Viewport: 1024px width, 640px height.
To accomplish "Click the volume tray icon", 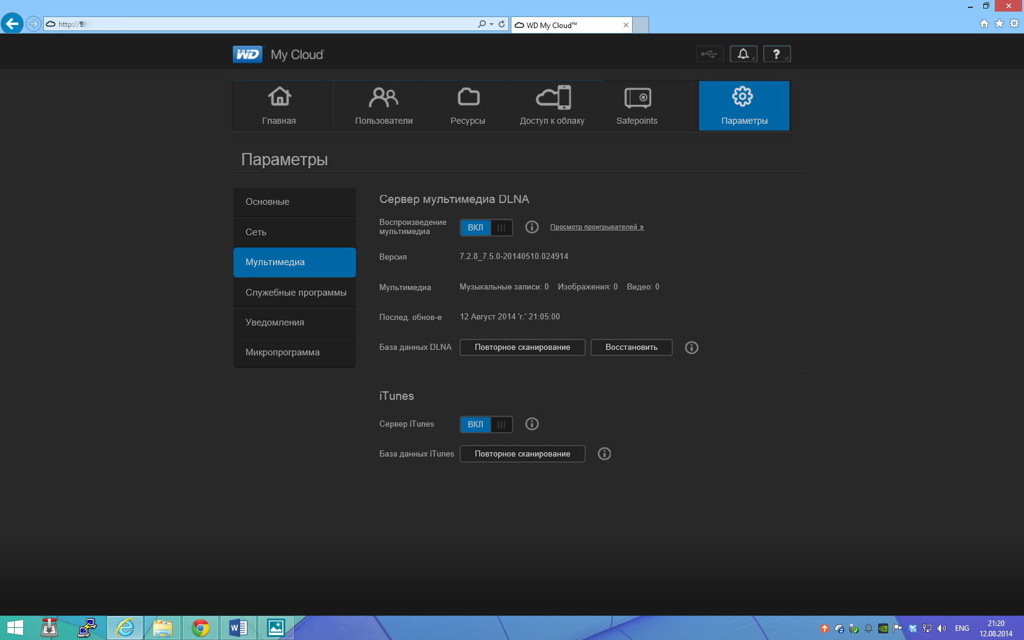I will [x=942, y=628].
